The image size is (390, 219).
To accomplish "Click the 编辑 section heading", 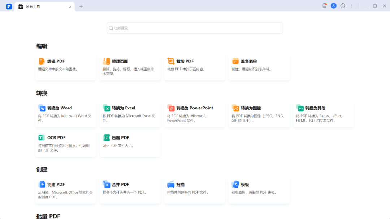I will 42,46.
